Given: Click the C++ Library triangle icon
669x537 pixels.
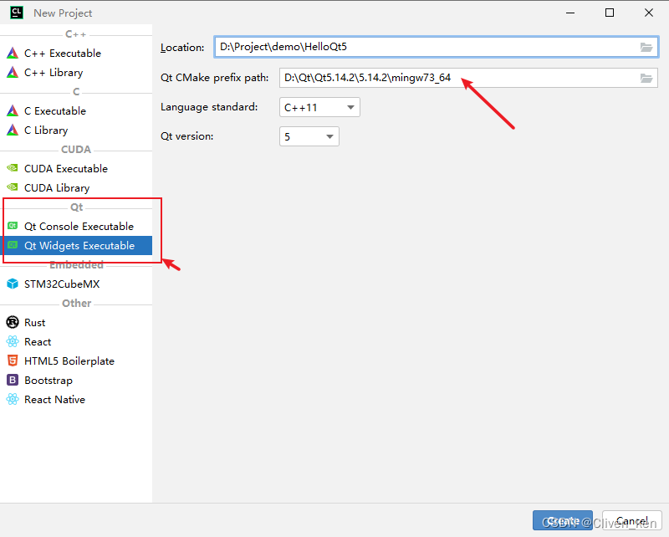Looking at the screenshot, I should [13, 72].
